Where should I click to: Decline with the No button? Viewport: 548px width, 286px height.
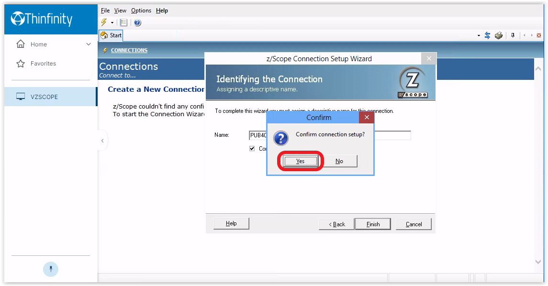(x=339, y=161)
